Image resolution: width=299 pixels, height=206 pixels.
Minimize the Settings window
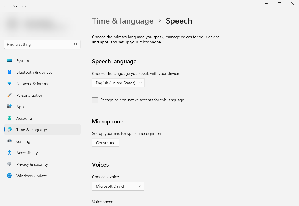(266, 4)
